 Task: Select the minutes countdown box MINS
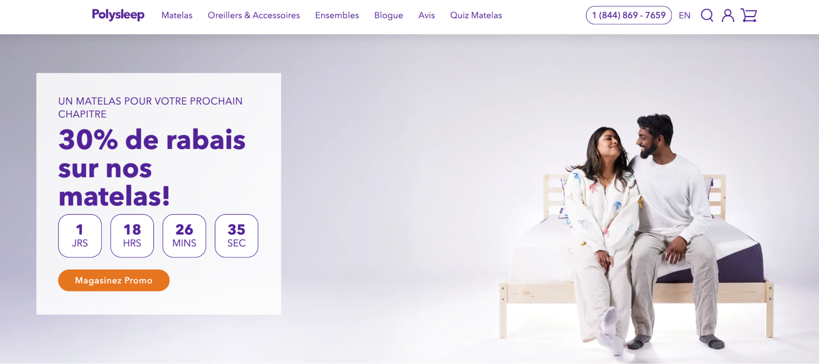(x=184, y=236)
